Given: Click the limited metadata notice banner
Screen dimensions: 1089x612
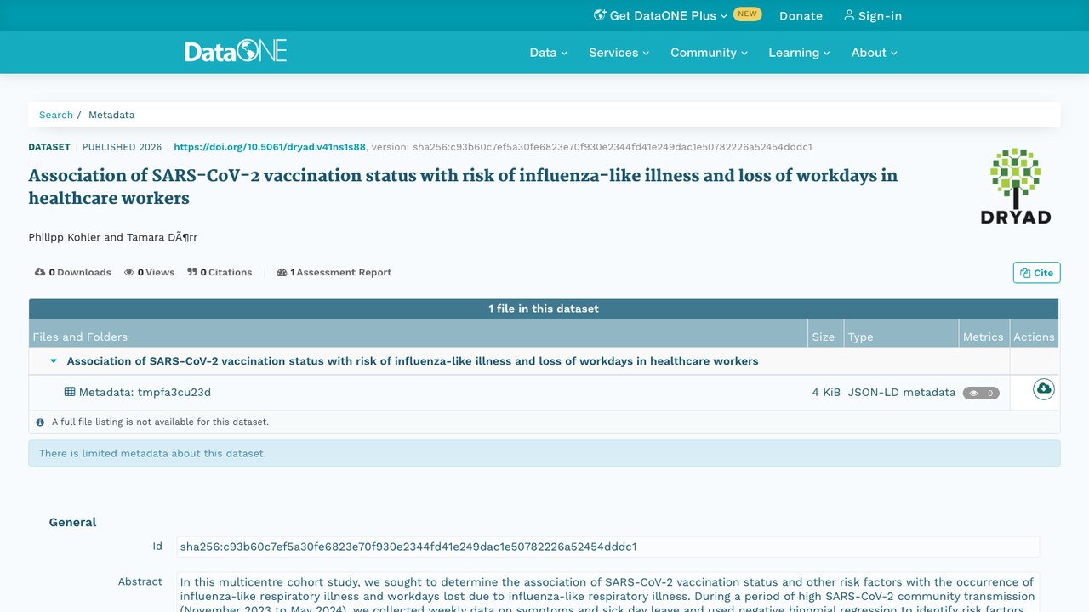Looking at the screenshot, I should click(x=544, y=453).
